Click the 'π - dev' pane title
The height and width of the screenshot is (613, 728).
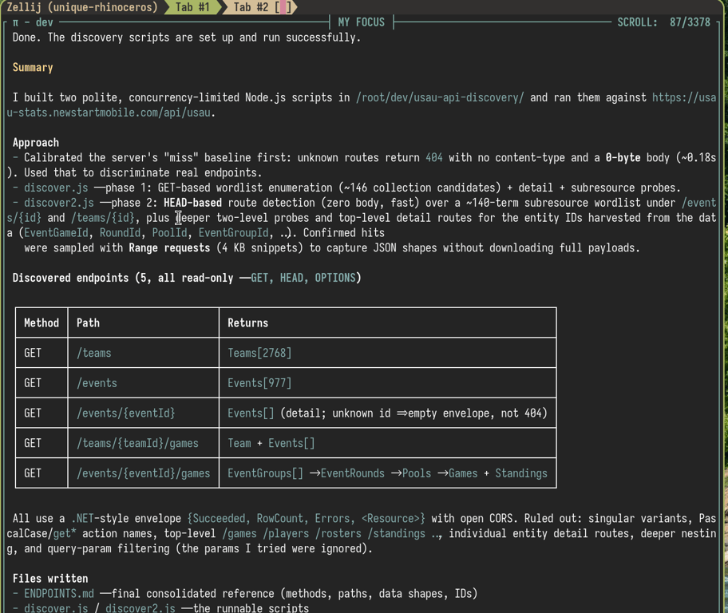point(33,22)
